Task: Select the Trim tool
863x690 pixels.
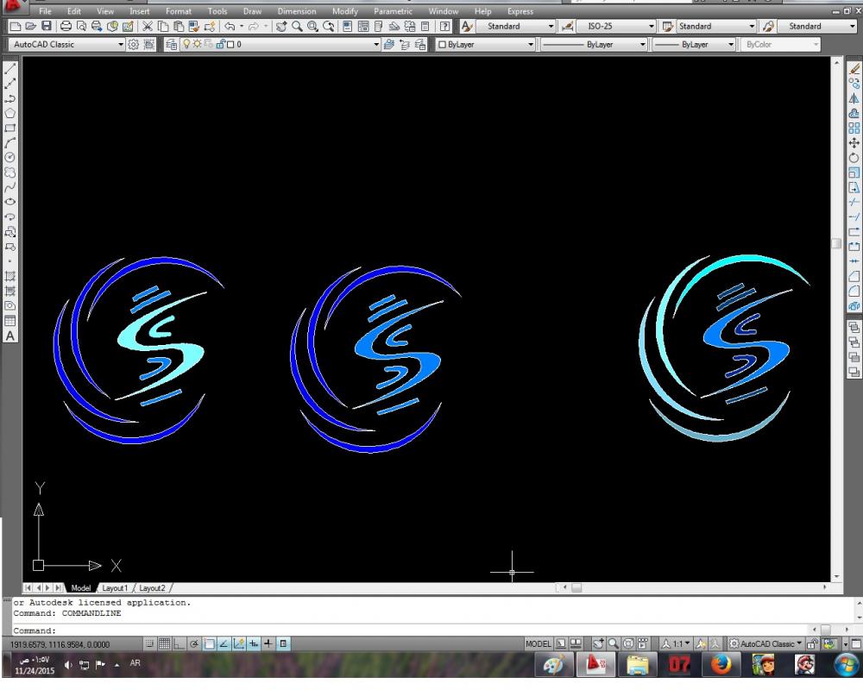Action: [x=854, y=202]
